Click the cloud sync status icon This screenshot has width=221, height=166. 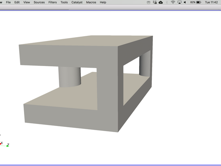pos(161,2)
